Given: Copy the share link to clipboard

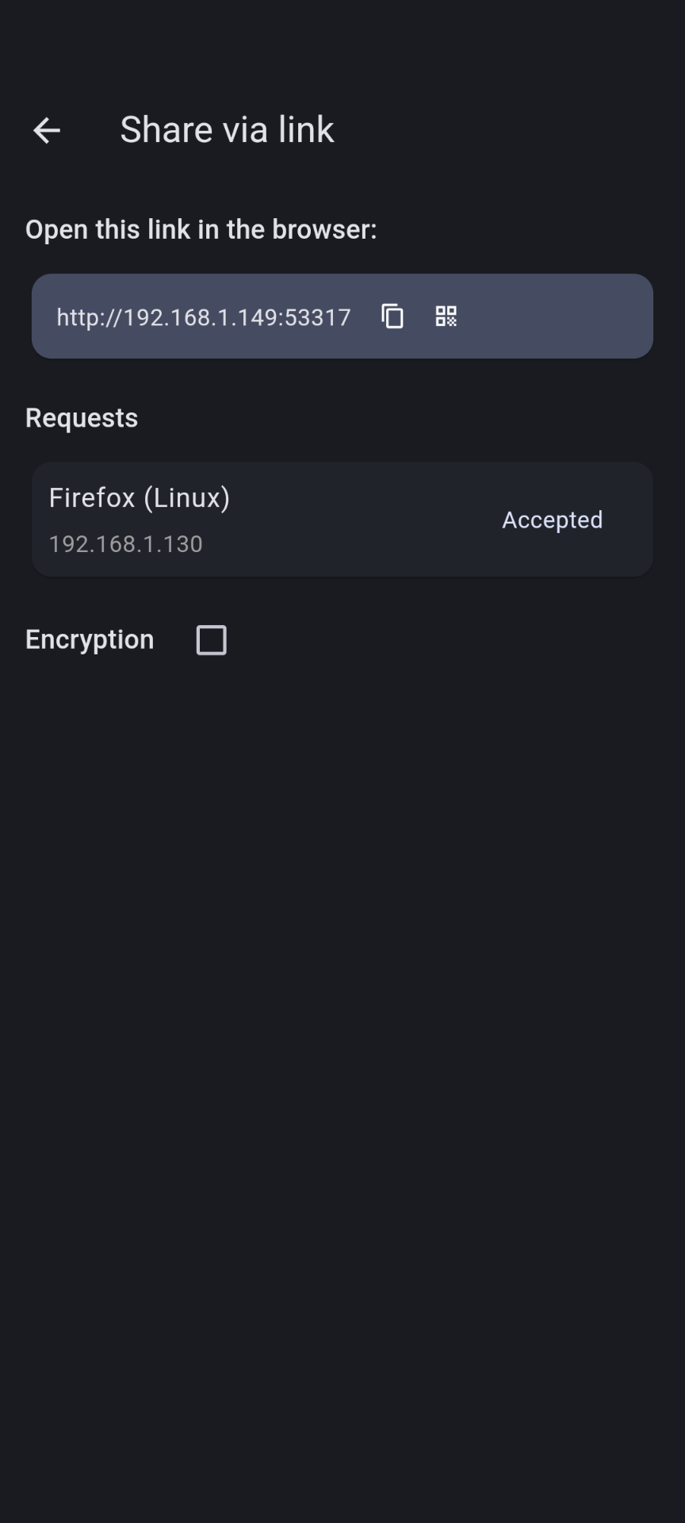Looking at the screenshot, I should (392, 316).
